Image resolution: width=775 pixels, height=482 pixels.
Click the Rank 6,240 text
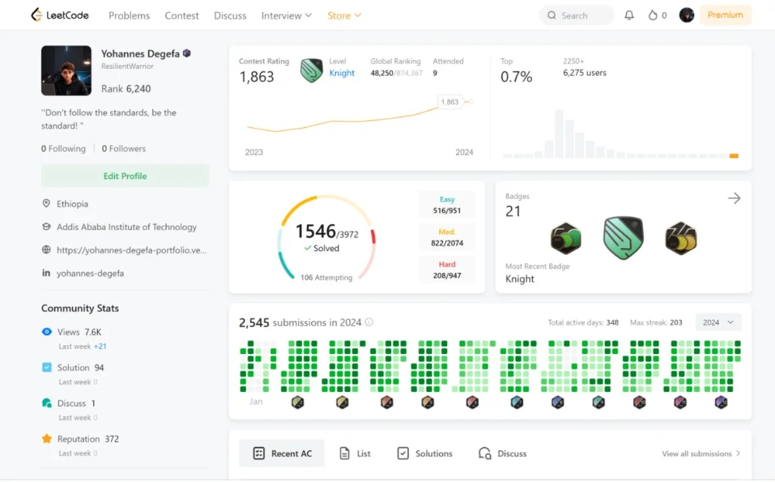point(126,89)
